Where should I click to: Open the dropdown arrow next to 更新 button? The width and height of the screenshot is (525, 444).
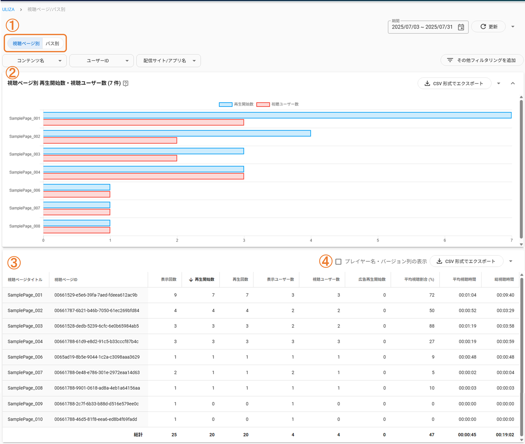[513, 27]
